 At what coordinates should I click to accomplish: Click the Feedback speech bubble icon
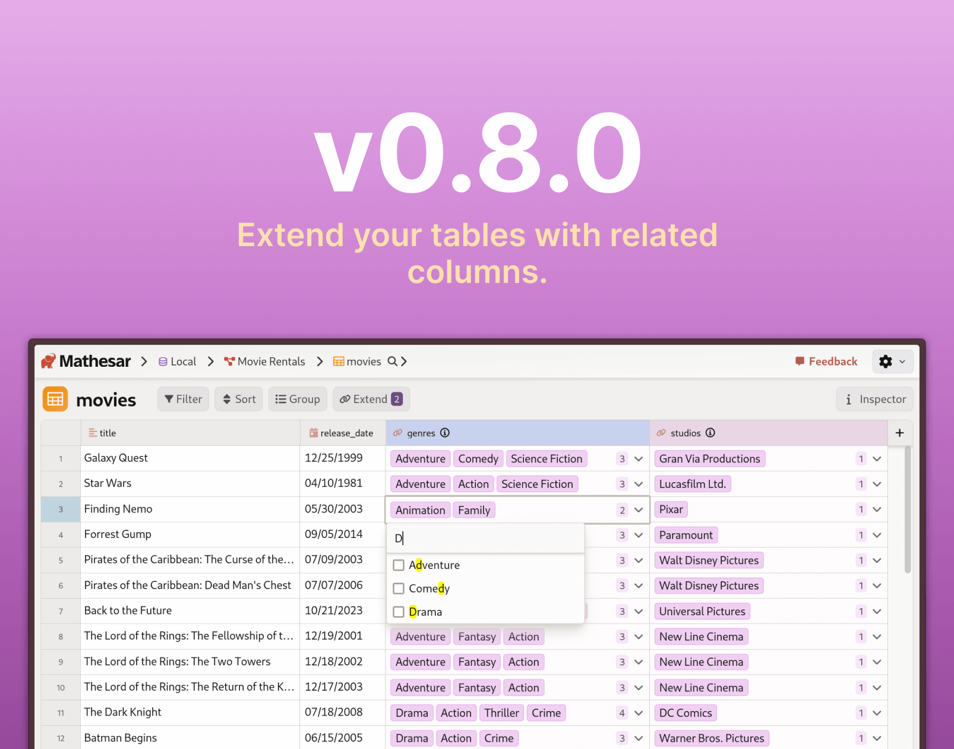coord(800,361)
